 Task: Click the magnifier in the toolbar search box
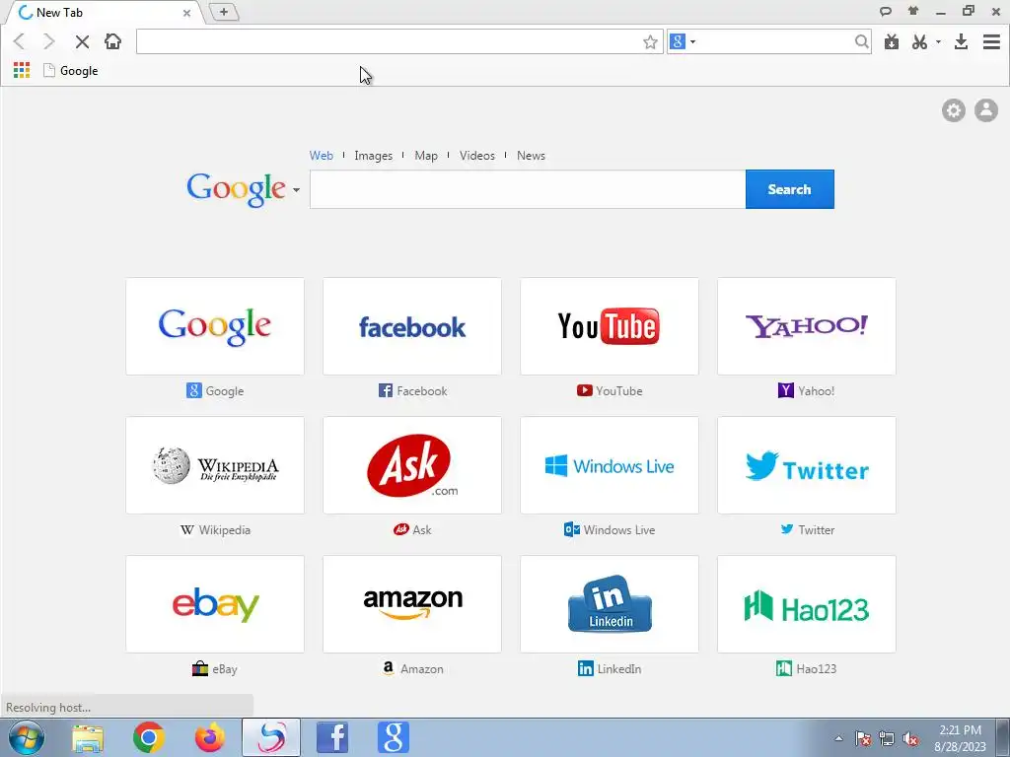tap(861, 41)
